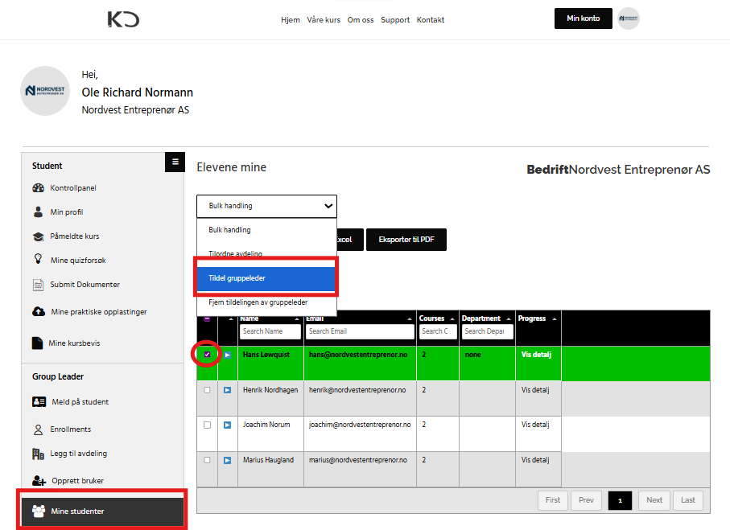Go to Prev page in pagination

(586, 500)
